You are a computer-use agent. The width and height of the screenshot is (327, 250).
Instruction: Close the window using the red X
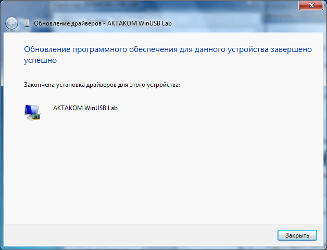click(311, 5)
